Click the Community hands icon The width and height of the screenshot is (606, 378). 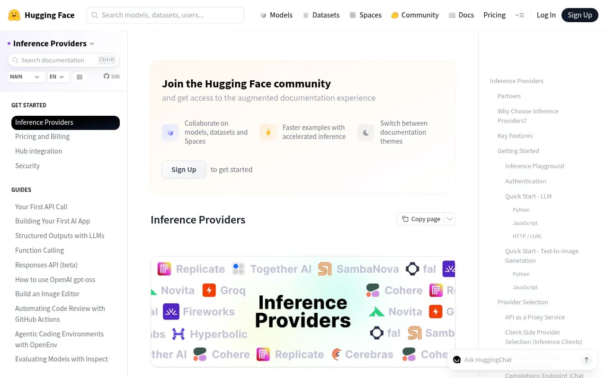pyautogui.click(x=395, y=15)
